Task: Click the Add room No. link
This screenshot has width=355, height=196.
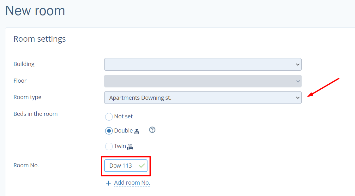Action: click(x=132, y=183)
